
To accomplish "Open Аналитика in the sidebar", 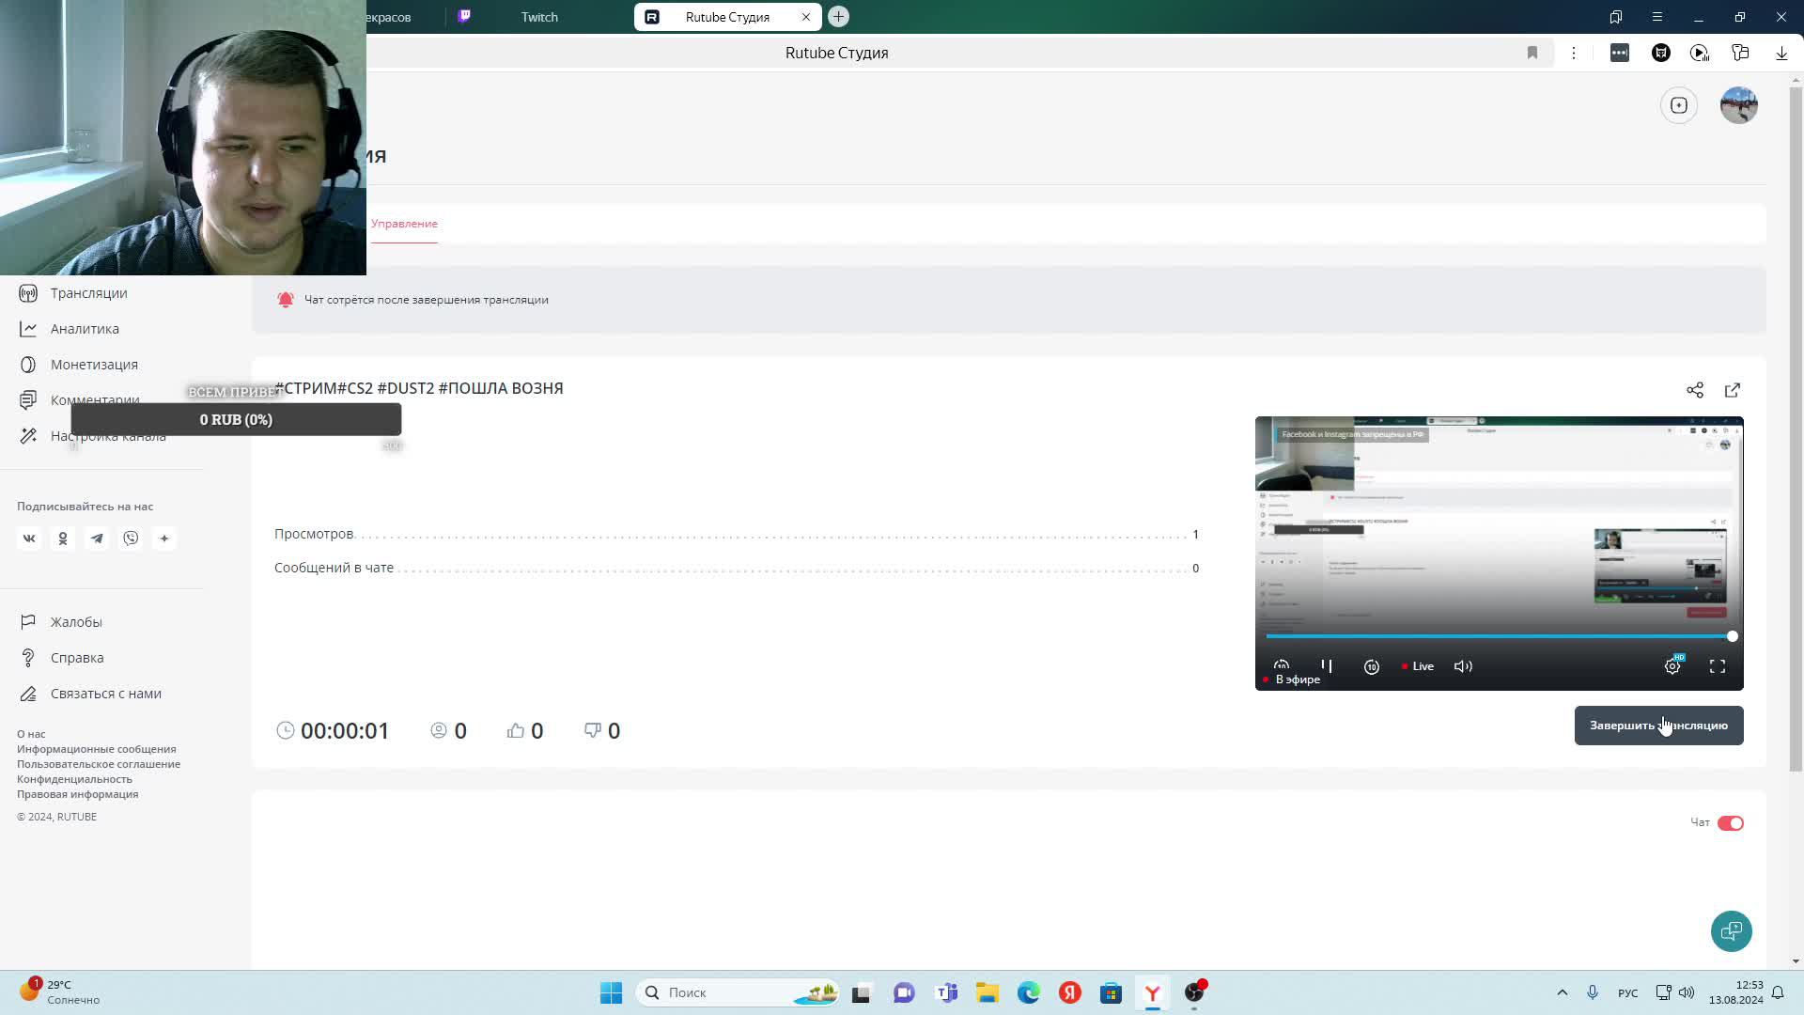I will click(x=85, y=329).
